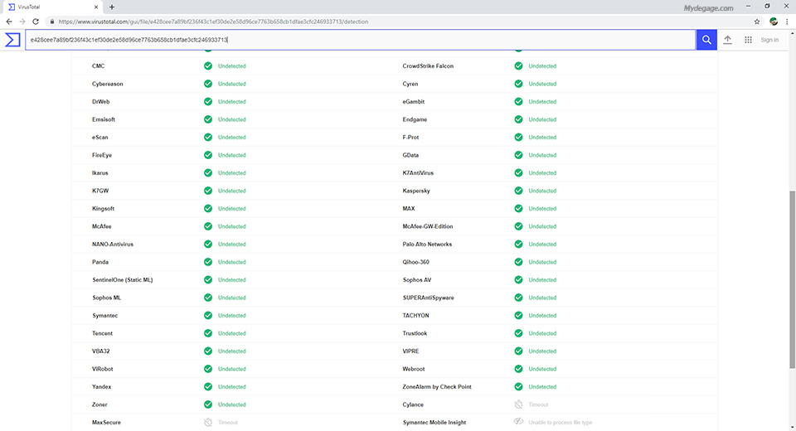
Task: Focus the hash search input field
Action: coord(361,40)
